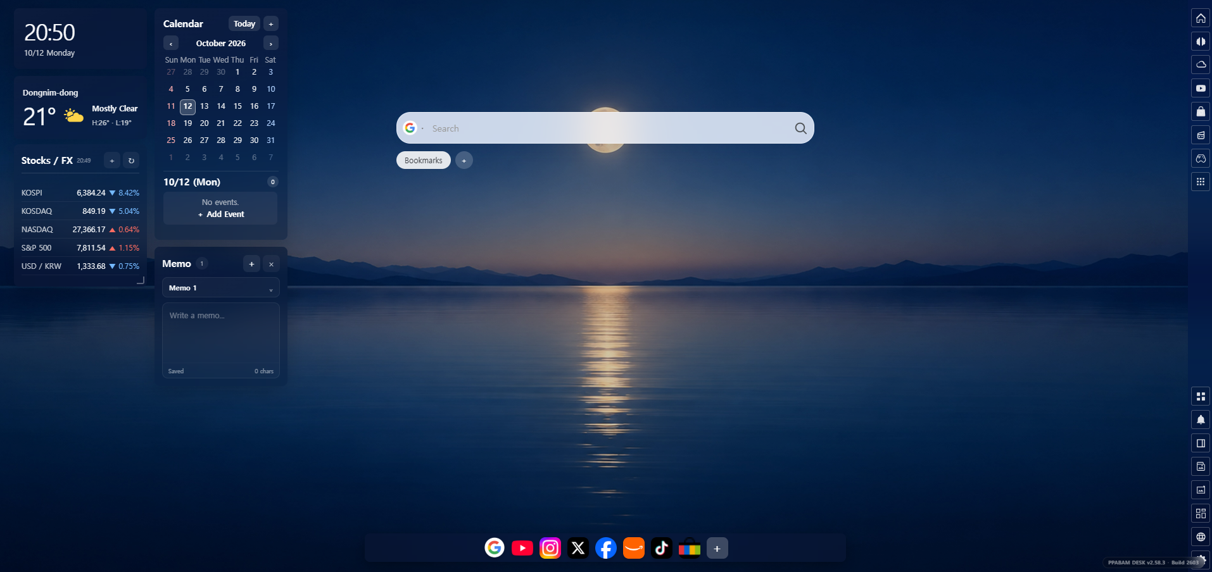Go to the next month in the calendar
This screenshot has width=1212, height=572.
pos(271,44)
